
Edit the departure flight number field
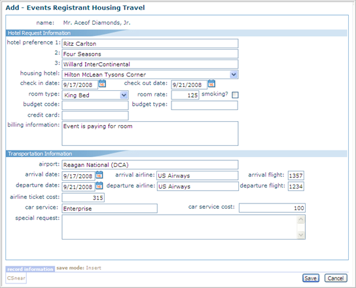tap(296, 187)
